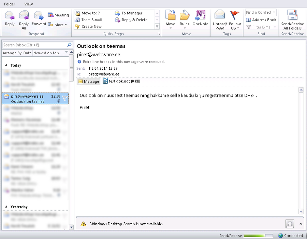The width and height of the screenshot is (307, 239).
Task: Open the Manage Quick Steps dialog launcher
Action: 159,34
